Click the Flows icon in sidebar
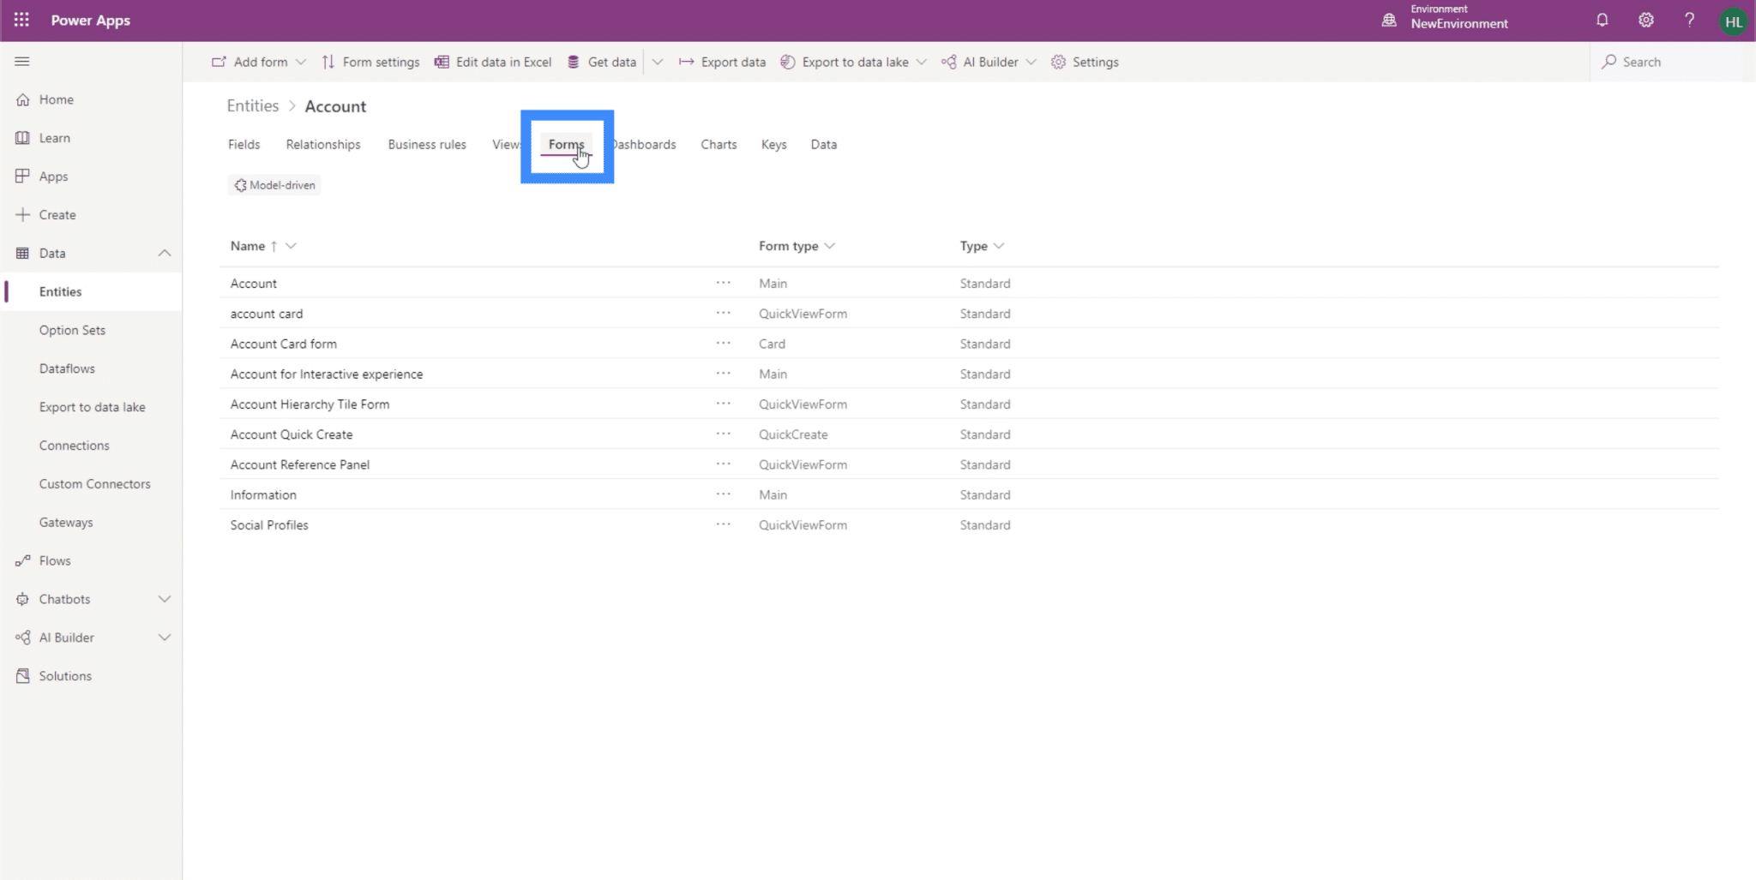 [22, 560]
